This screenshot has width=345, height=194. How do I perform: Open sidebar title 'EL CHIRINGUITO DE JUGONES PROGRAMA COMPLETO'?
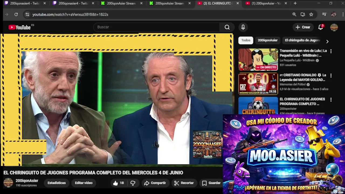pyautogui.click(x=302, y=102)
